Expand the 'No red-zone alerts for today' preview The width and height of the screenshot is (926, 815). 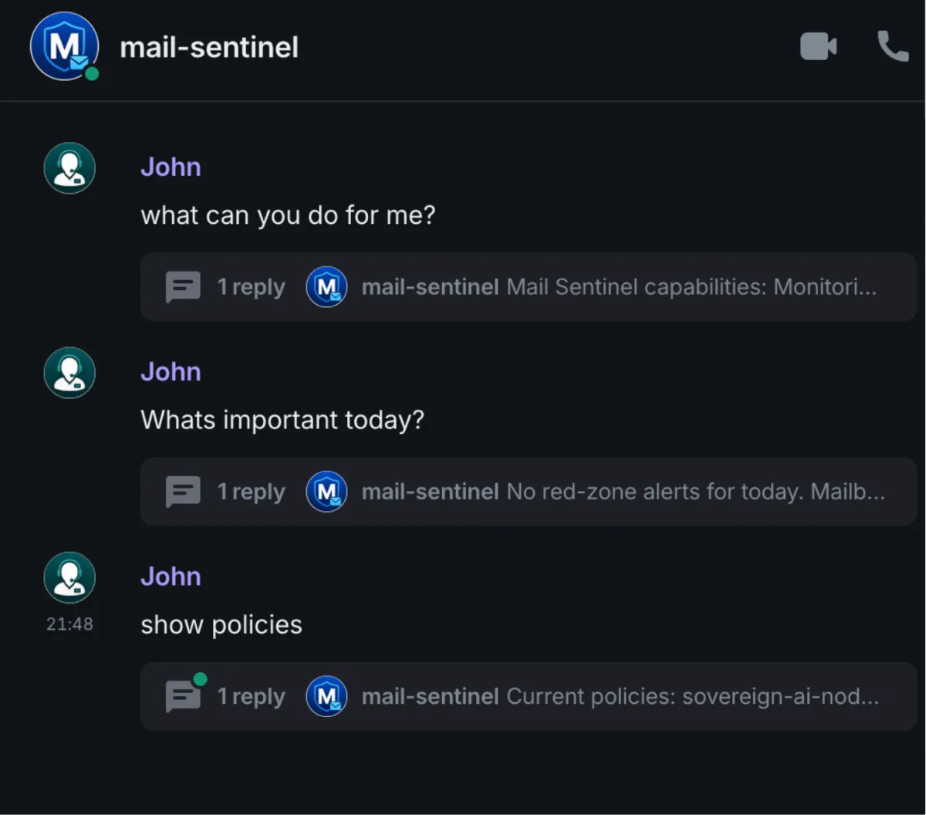(694, 492)
